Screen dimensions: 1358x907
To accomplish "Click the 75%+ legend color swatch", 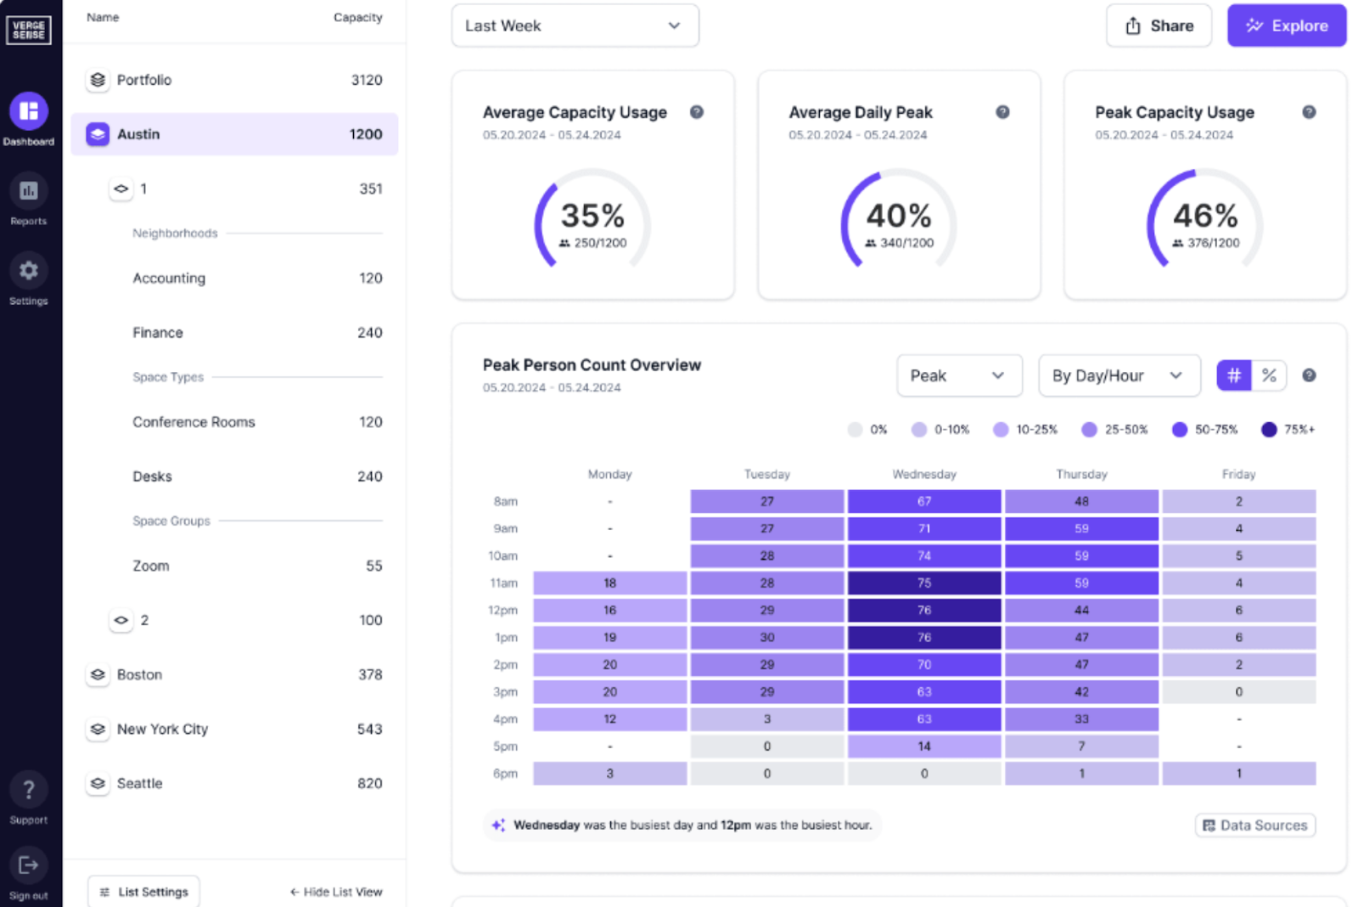I will coord(1268,430).
